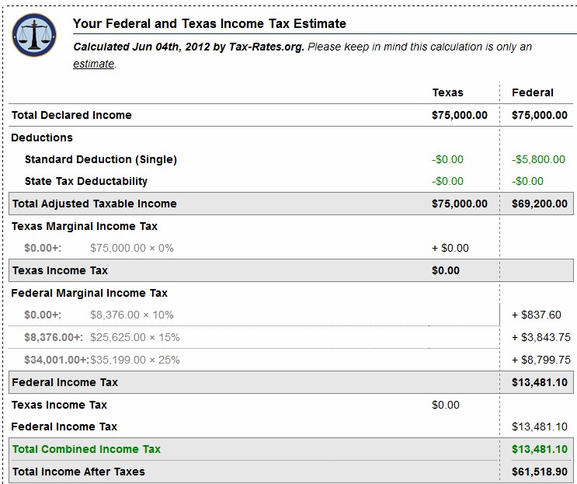
Task: Select the Federal column header
Action: click(533, 92)
